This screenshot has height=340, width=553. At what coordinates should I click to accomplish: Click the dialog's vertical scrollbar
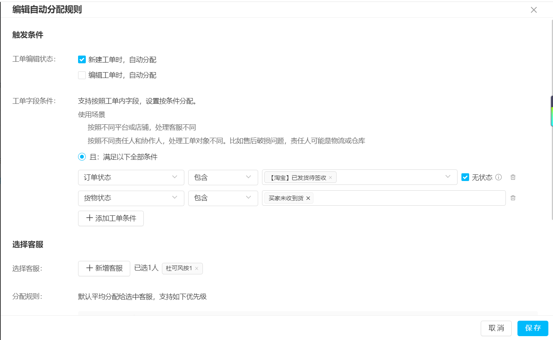(x=551, y=120)
